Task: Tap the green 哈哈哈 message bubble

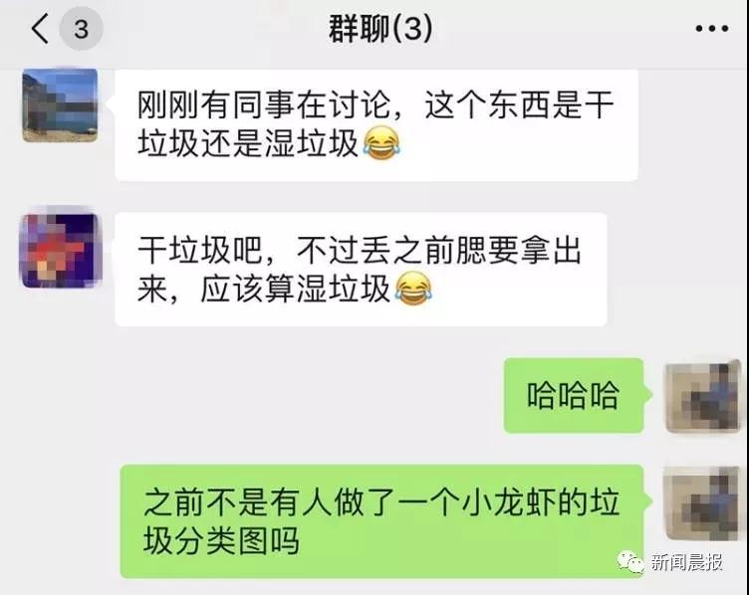Action: [x=574, y=396]
